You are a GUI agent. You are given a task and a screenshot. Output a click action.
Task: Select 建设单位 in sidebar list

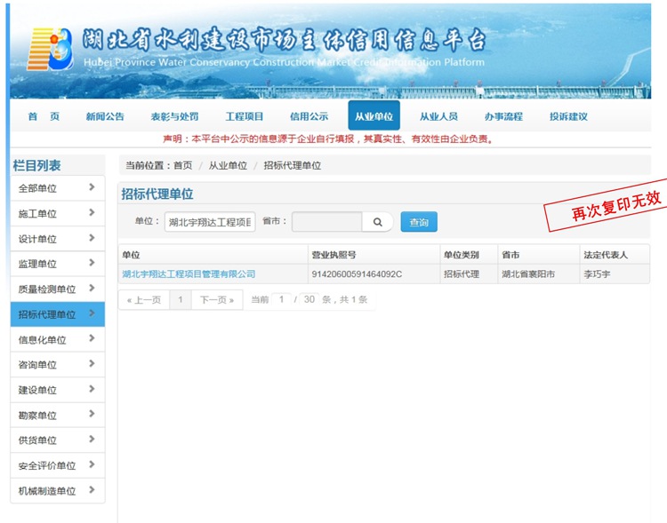(58, 390)
